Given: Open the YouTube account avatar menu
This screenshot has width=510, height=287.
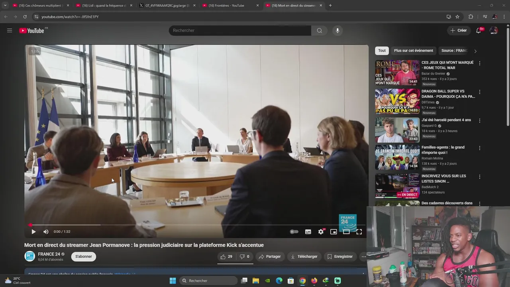Looking at the screenshot, I should click(x=494, y=30).
